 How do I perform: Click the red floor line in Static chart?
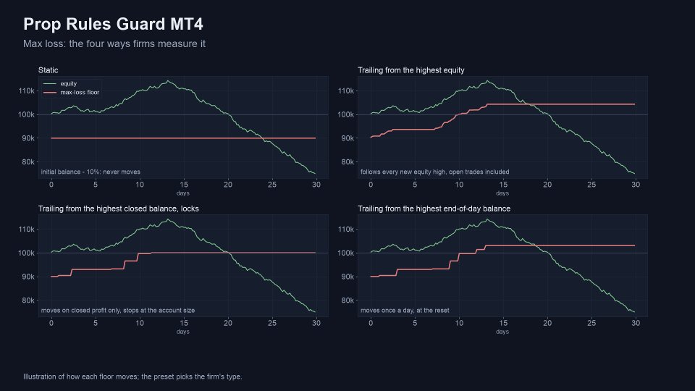183,138
